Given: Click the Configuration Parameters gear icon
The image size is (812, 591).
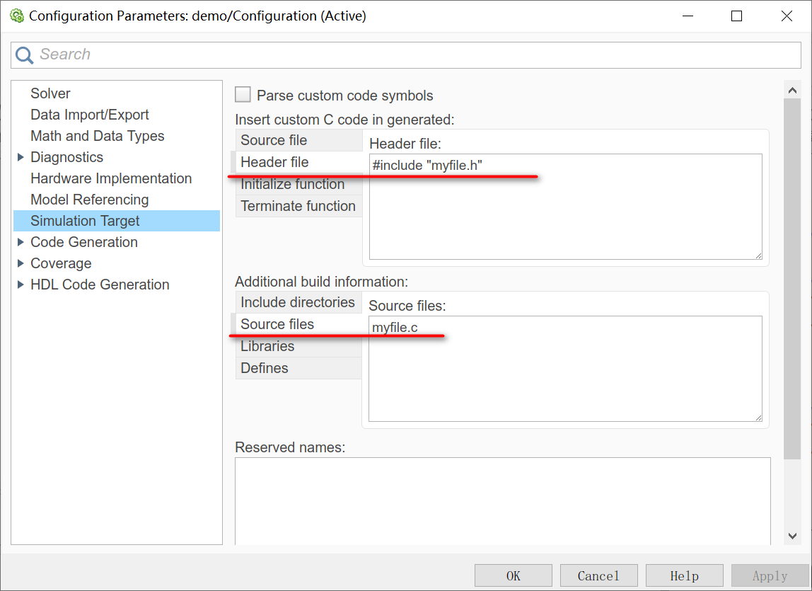Looking at the screenshot, I should pyautogui.click(x=17, y=16).
